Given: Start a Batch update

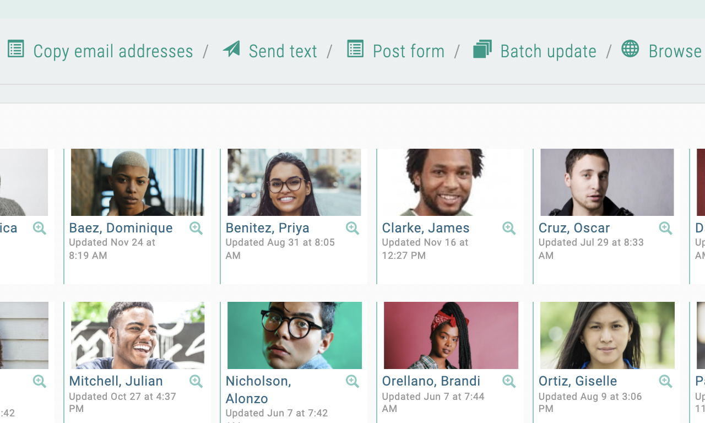Looking at the screenshot, I should (548, 51).
